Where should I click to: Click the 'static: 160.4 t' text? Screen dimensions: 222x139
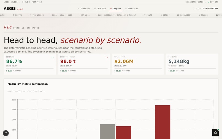pos(66,66)
